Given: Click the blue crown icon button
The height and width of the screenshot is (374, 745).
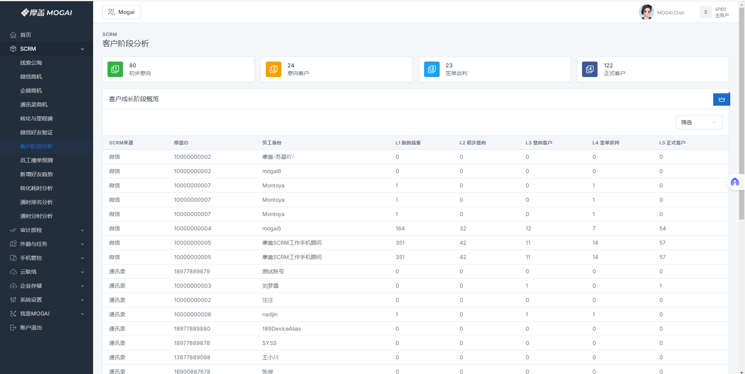Looking at the screenshot, I should [x=721, y=100].
